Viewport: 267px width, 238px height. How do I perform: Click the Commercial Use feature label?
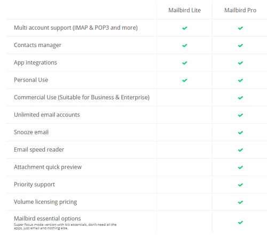(82, 97)
